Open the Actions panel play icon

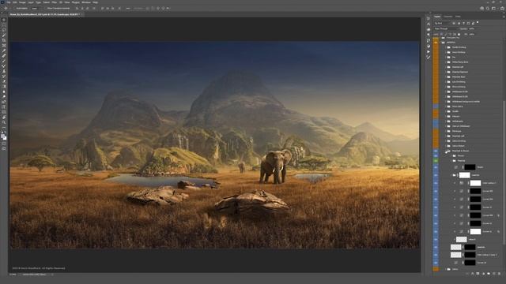429,51
